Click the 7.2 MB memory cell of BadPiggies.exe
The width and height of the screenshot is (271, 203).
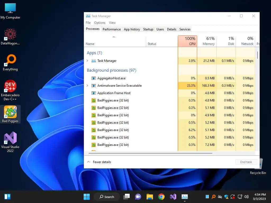coord(207,145)
